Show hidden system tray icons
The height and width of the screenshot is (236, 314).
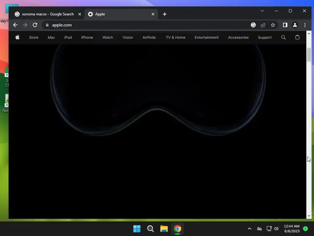coord(250,229)
